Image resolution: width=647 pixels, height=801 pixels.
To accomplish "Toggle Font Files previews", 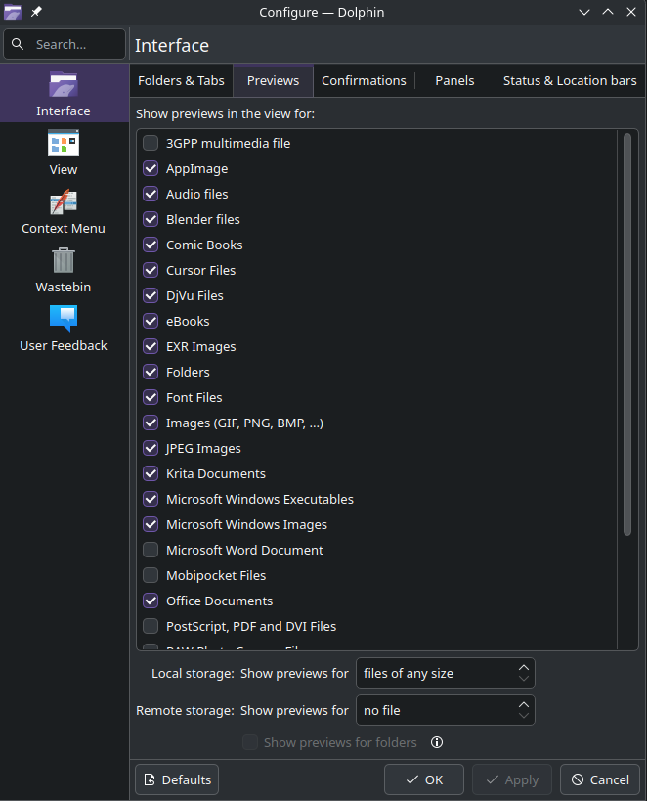I will pos(151,397).
